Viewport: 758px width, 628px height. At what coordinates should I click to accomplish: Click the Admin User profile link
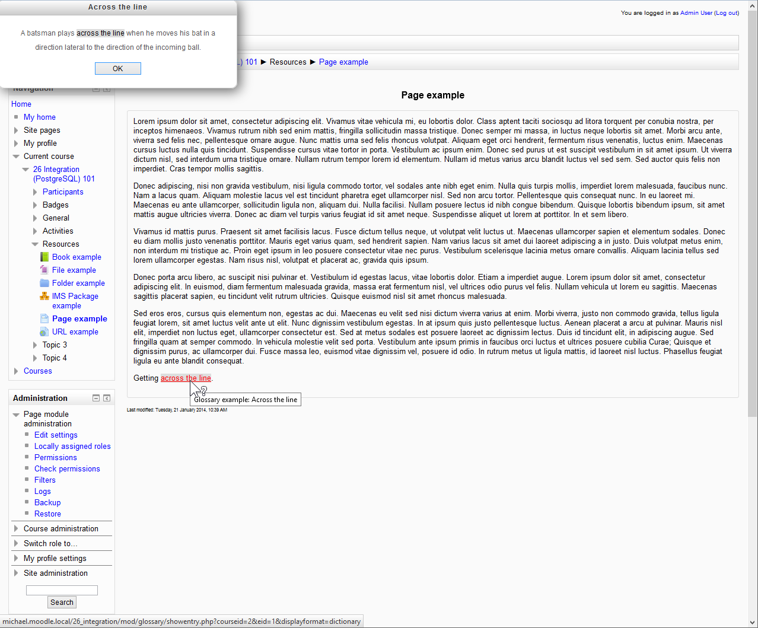(x=696, y=12)
